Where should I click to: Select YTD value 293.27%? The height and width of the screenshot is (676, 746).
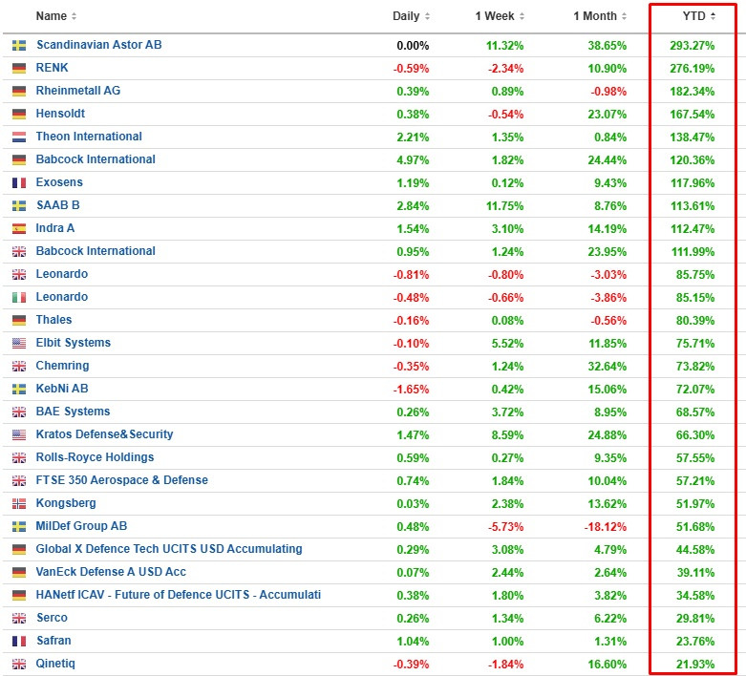pos(693,46)
